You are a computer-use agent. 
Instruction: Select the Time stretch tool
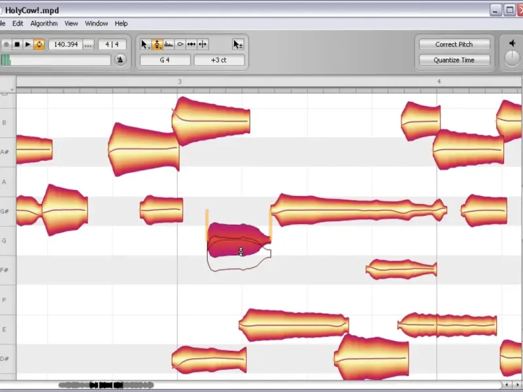pos(192,44)
